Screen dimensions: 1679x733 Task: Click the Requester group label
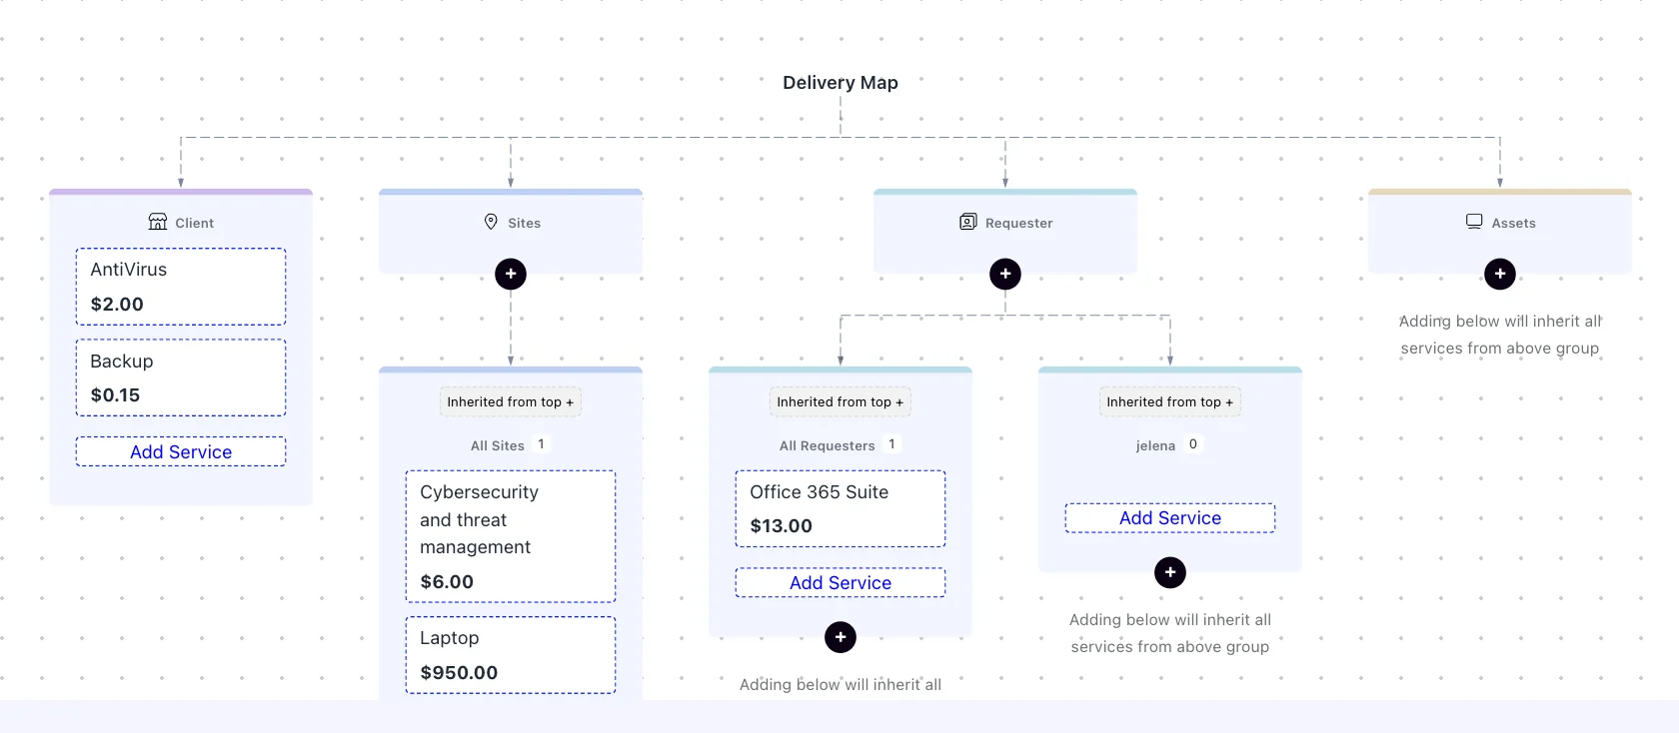[1019, 223]
